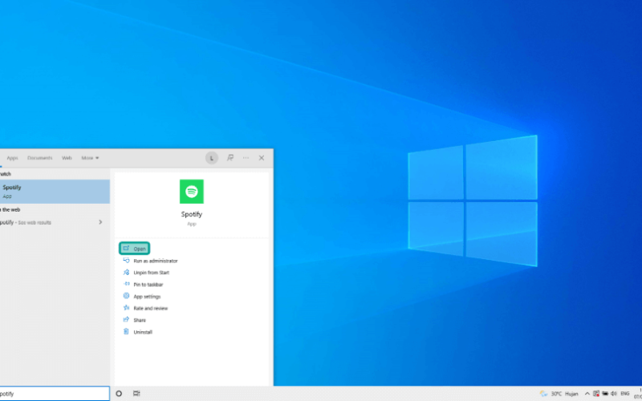Click the Pin to taskbar icon
Viewport: 642px width, 401px height.
tap(126, 284)
